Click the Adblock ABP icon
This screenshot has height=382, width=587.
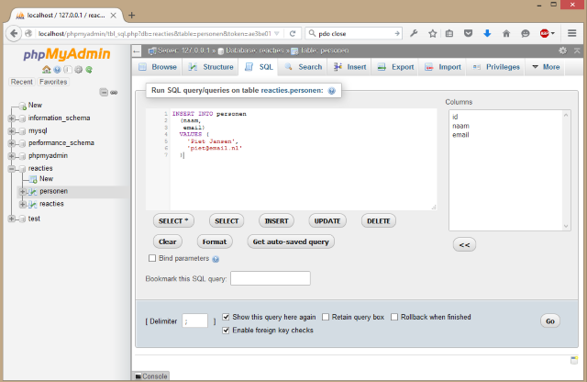547,33
